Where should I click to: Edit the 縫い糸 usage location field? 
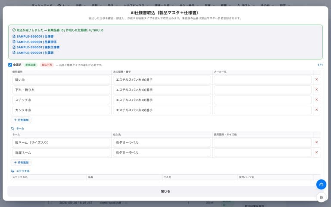[x=61, y=80]
